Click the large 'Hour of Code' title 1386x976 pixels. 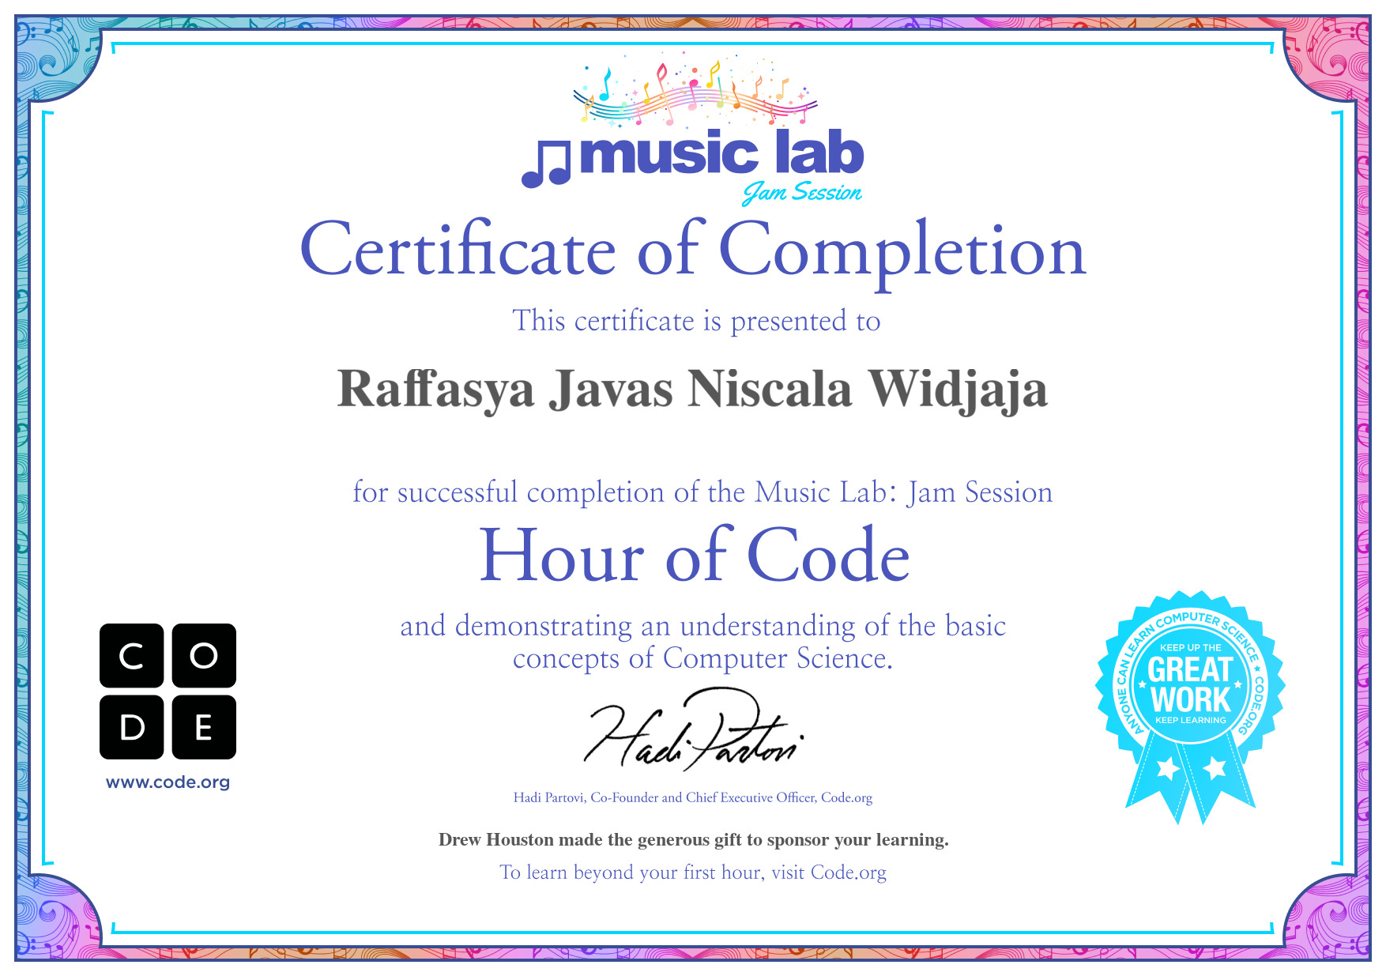pyautogui.click(x=695, y=556)
